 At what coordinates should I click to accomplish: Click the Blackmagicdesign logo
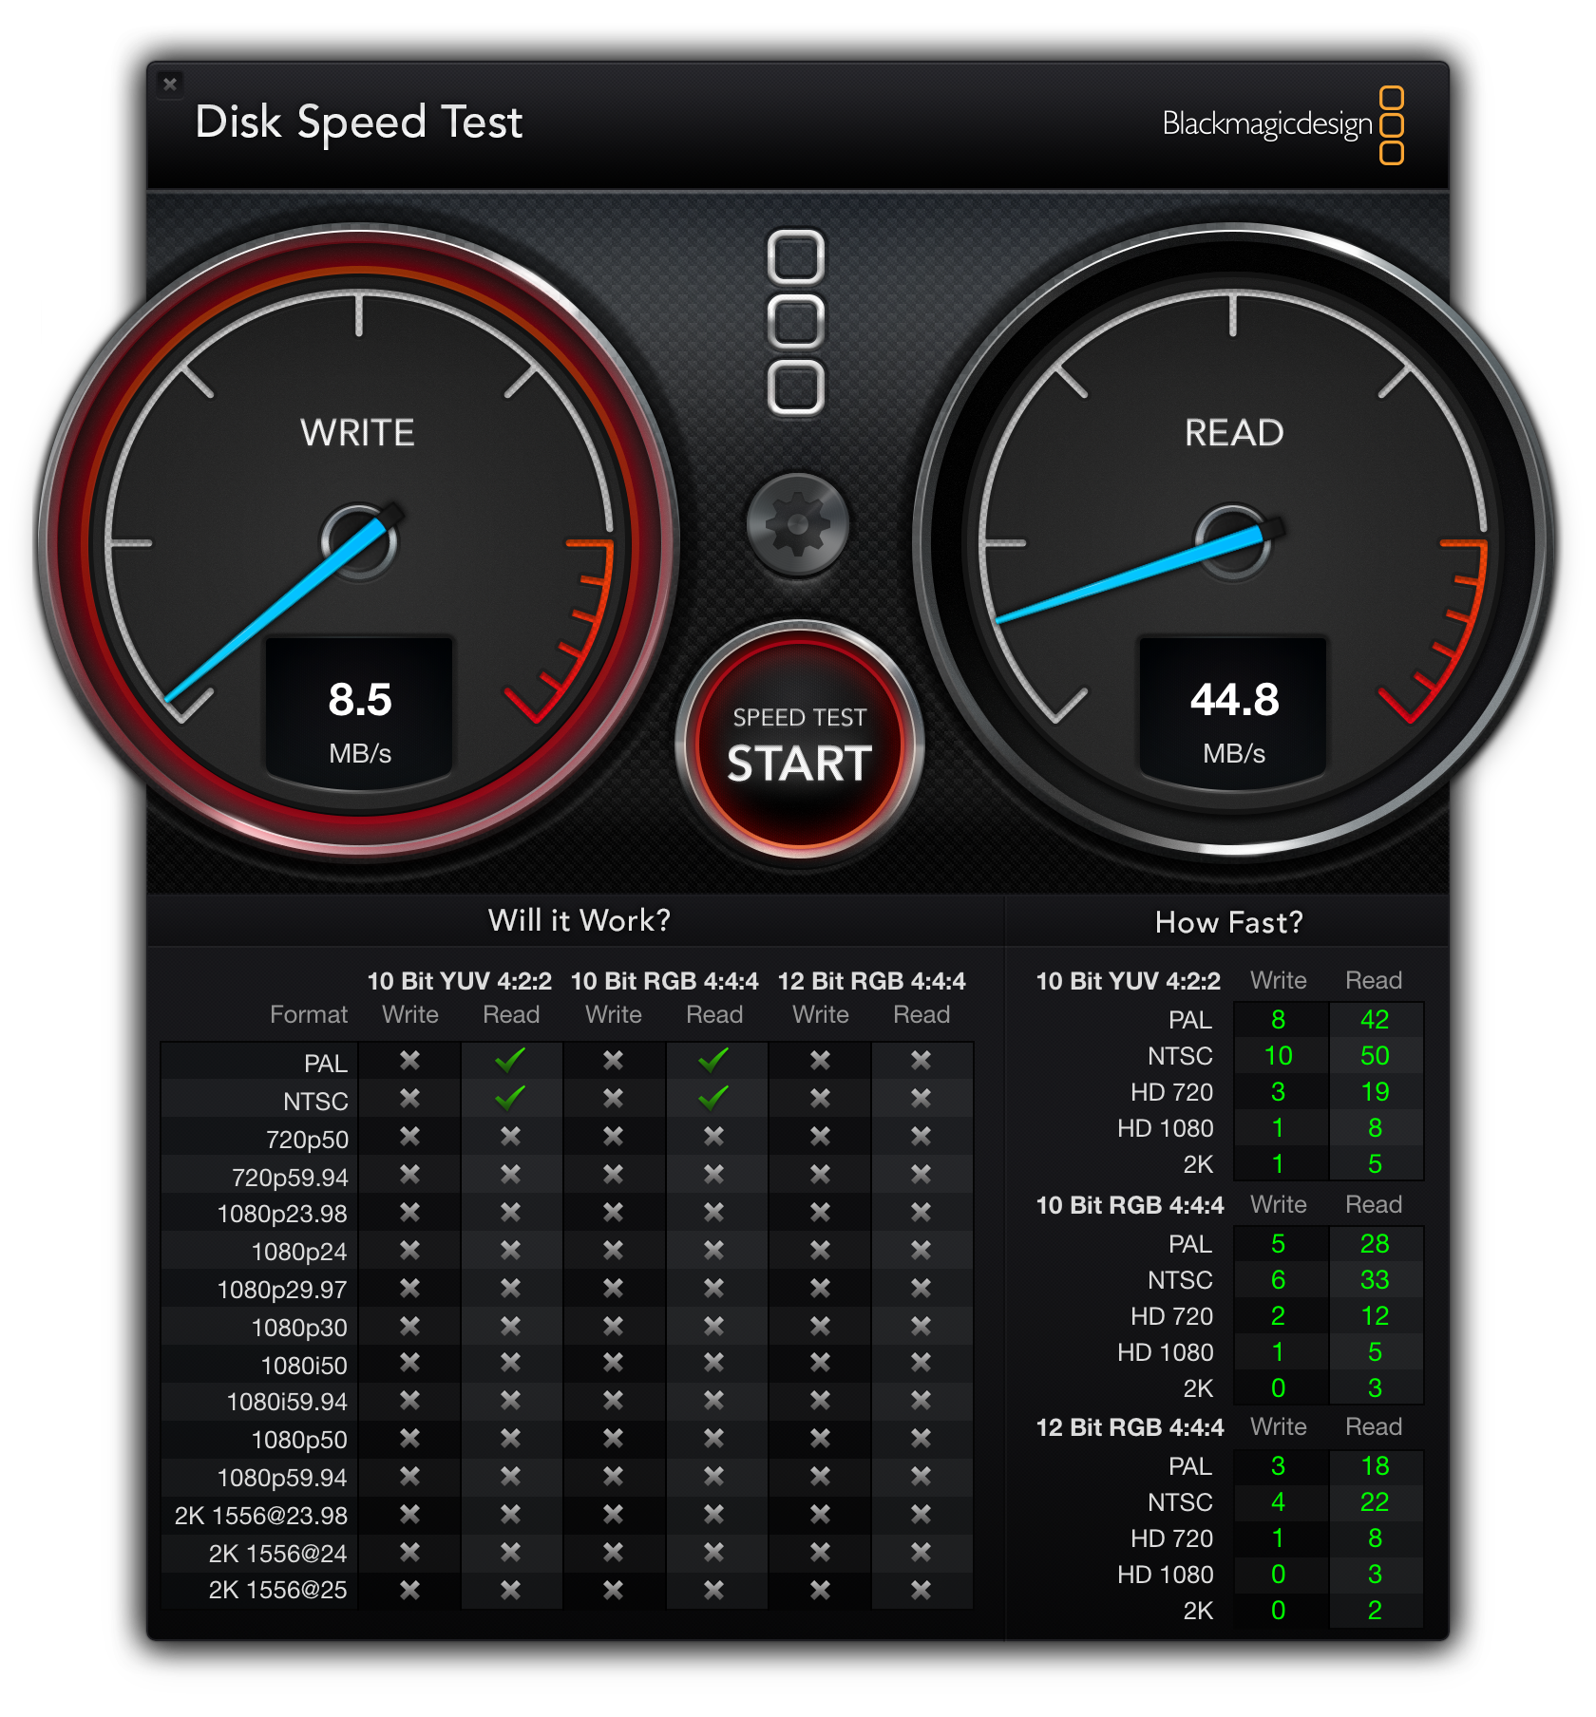pyautogui.click(x=1282, y=125)
